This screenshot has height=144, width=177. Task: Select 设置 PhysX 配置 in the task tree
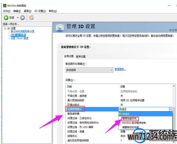(x=19, y=38)
